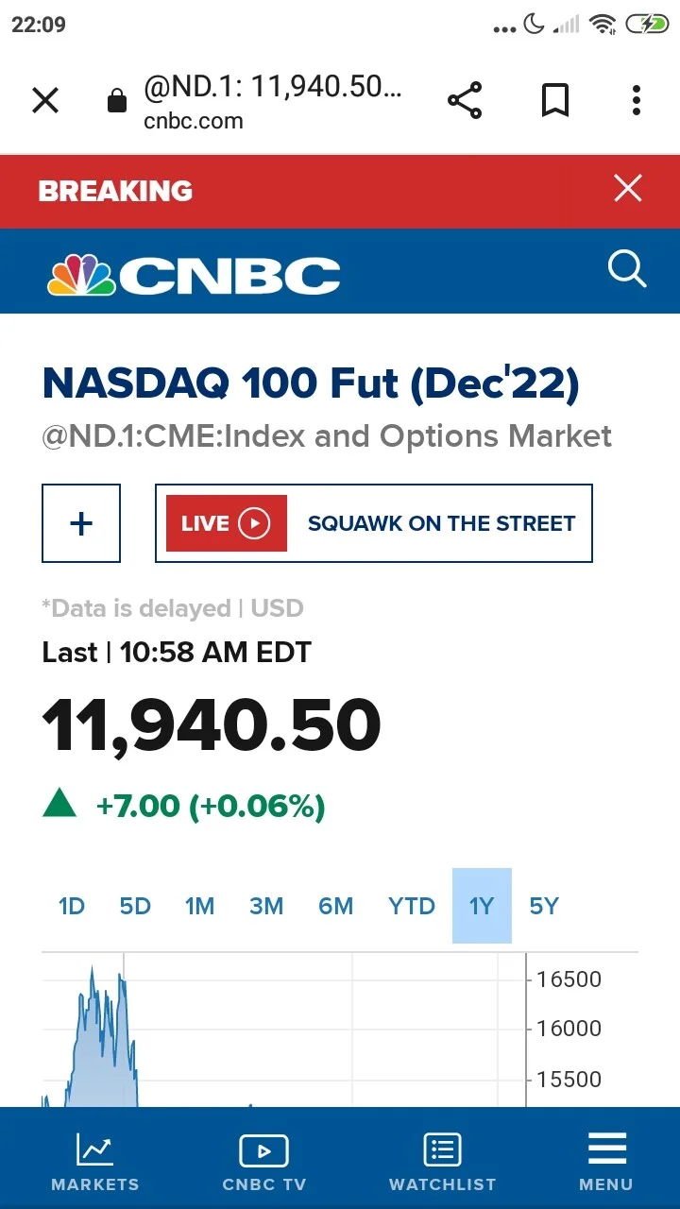Switch chart to 3M range

[266, 907]
